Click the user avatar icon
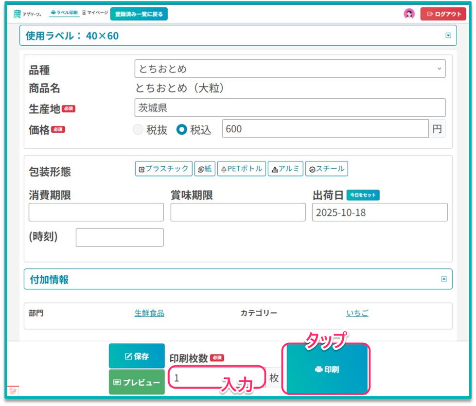This screenshot has width=476, height=406. (409, 14)
